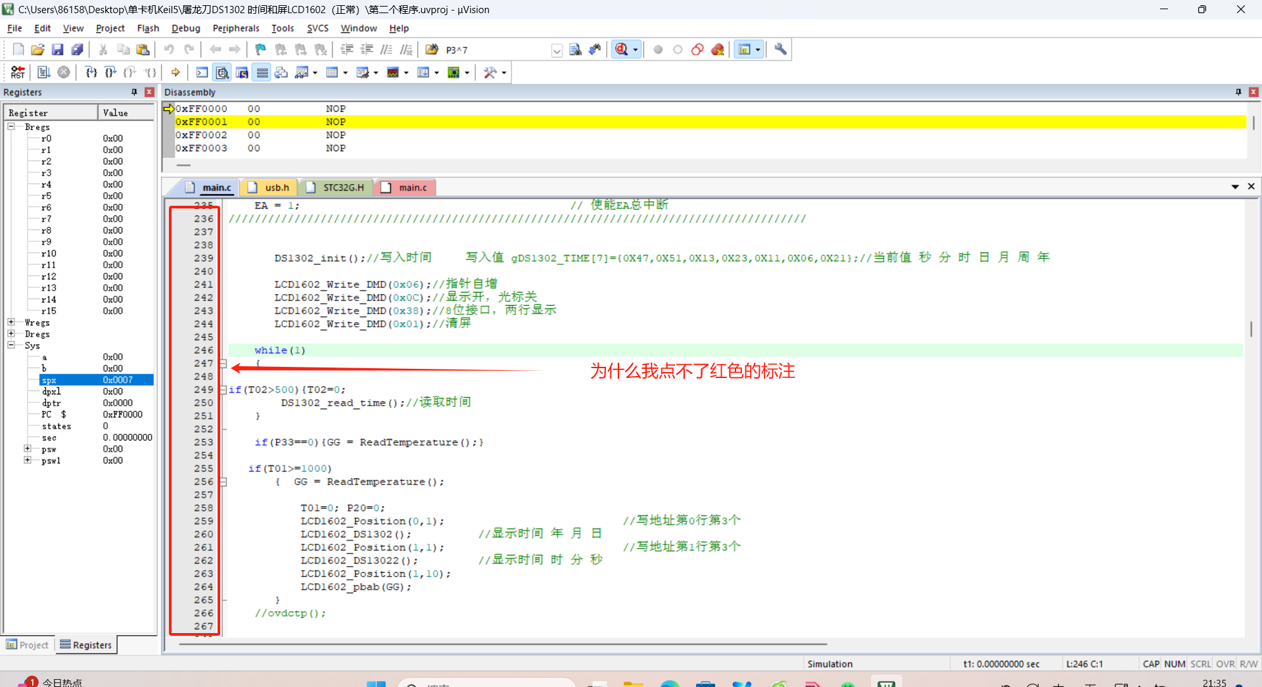Select disassembly line 0xFF0001 NOP
1262x687 pixels.
coord(710,122)
